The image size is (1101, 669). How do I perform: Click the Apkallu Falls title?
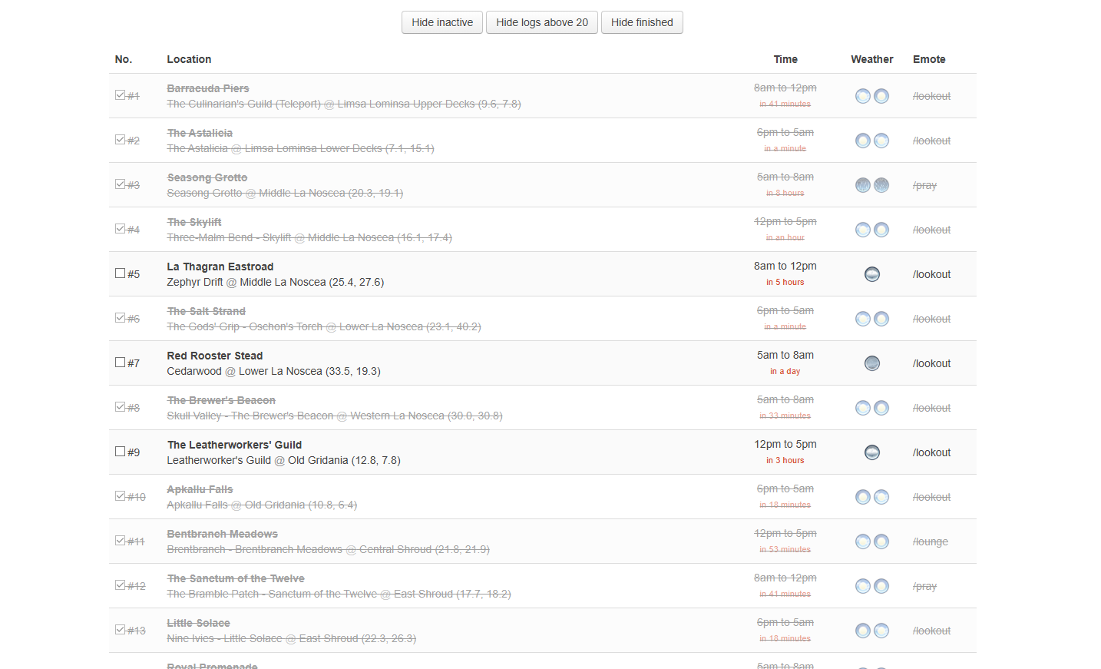[x=200, y=489]
